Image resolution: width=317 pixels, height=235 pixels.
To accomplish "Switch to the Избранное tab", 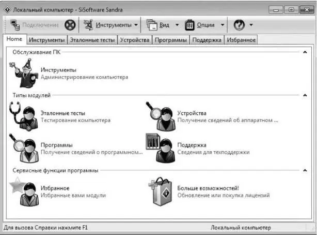I will [x=241, y=40].
